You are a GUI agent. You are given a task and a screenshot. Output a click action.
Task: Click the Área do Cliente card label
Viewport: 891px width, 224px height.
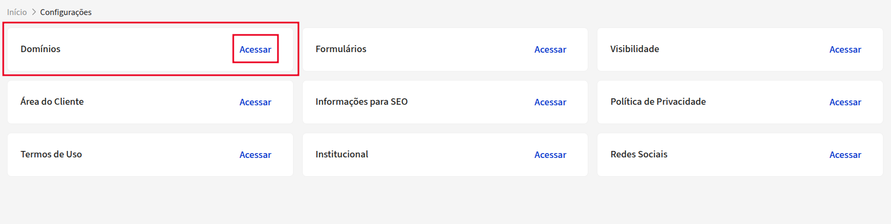point(52,102)
